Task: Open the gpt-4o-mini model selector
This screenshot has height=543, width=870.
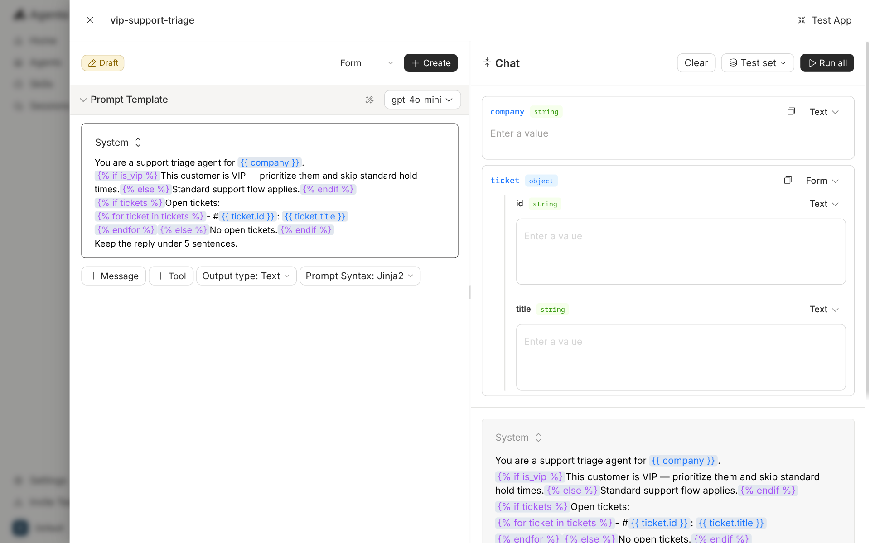Action: tap(422, 100)
